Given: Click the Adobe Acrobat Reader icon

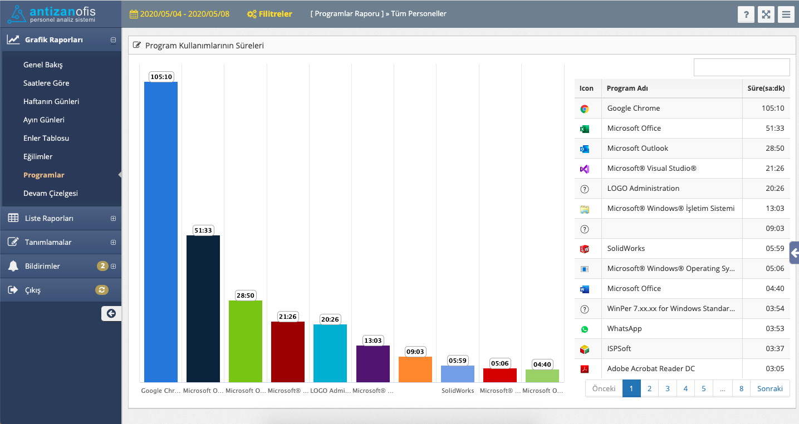Looking at the screenshot, I should (x=585, y=369).
